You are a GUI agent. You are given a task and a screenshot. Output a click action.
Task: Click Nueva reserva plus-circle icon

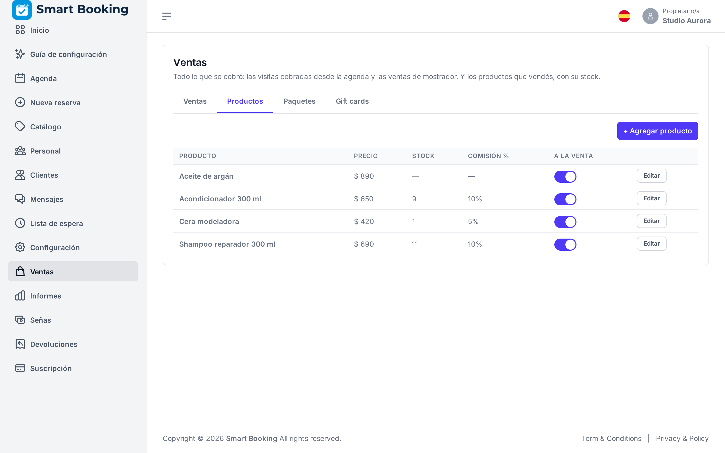point(20,102)
